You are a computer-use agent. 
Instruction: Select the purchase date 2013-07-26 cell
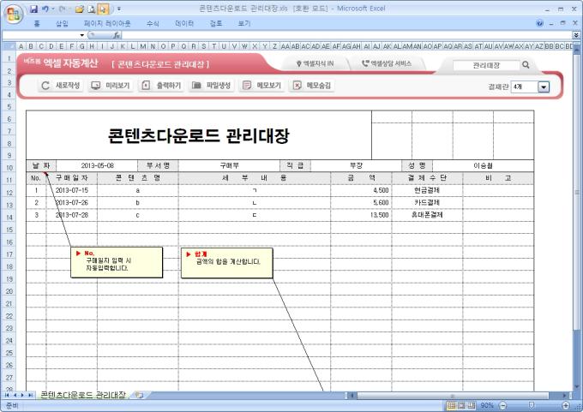pyautogui.click(x=72, y=203)
